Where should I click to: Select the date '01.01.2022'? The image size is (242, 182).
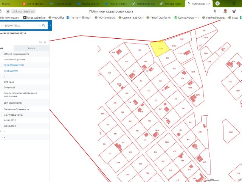pos(10,121)
